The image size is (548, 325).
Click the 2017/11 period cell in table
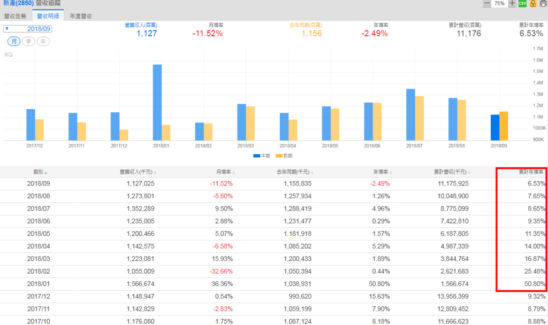coord(39,309)
